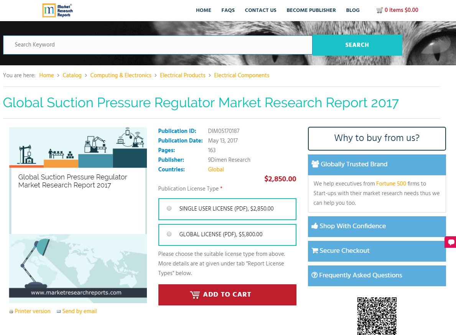Click the May 13, 2017 publication date

tap(223, 140)
